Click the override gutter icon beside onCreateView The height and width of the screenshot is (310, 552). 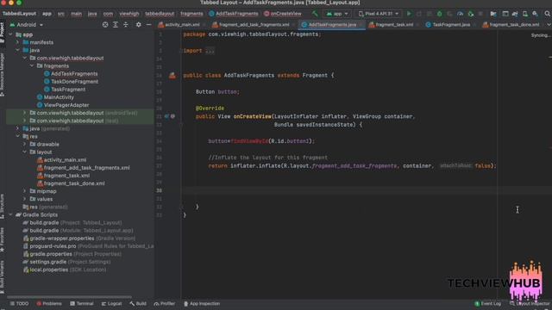point(166,116)
